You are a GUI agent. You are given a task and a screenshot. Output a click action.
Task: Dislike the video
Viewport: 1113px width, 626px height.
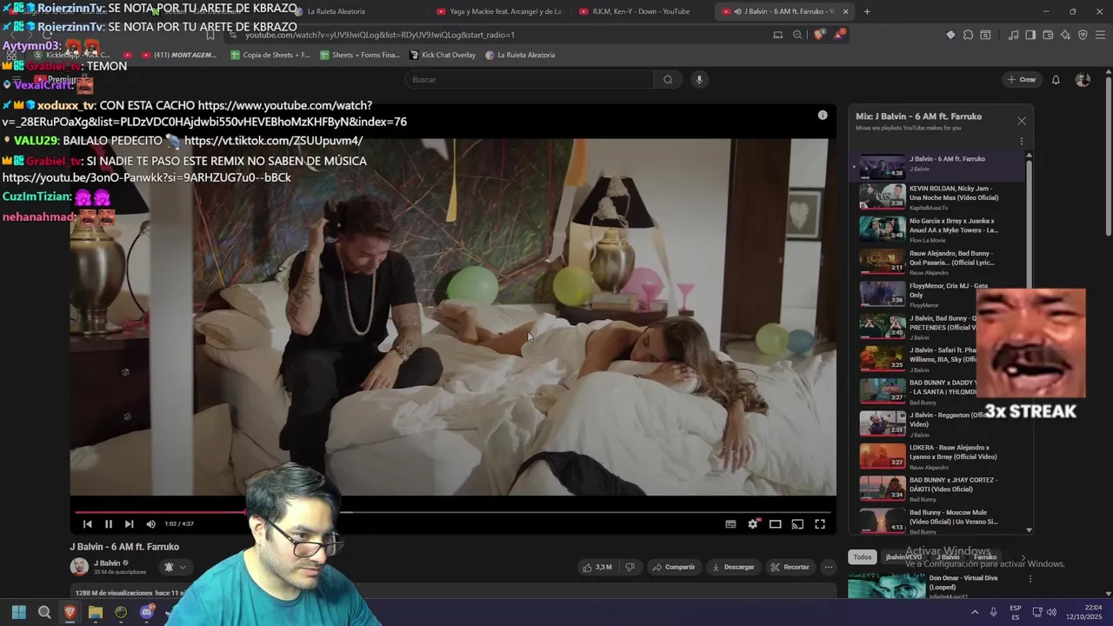point(630,567)
